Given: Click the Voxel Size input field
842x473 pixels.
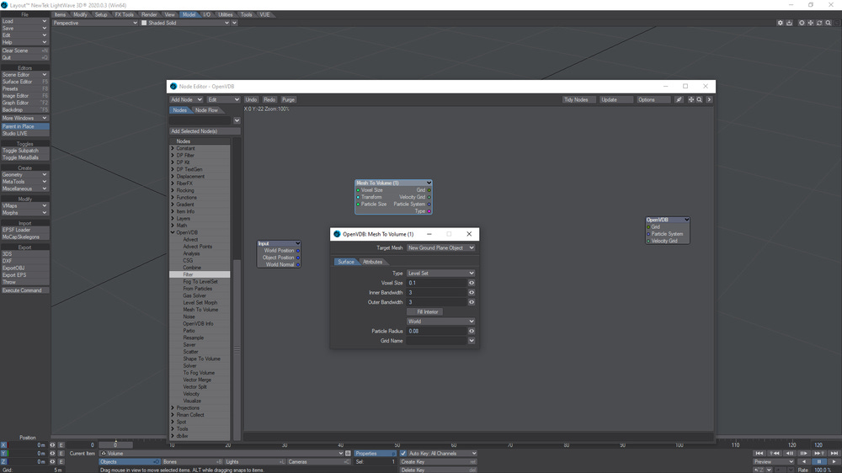Looking at the screenshot, I should pyautogui.click(x=436, y=283).
